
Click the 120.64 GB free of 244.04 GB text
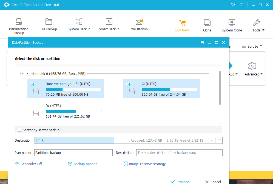click(x=164, y=95)
